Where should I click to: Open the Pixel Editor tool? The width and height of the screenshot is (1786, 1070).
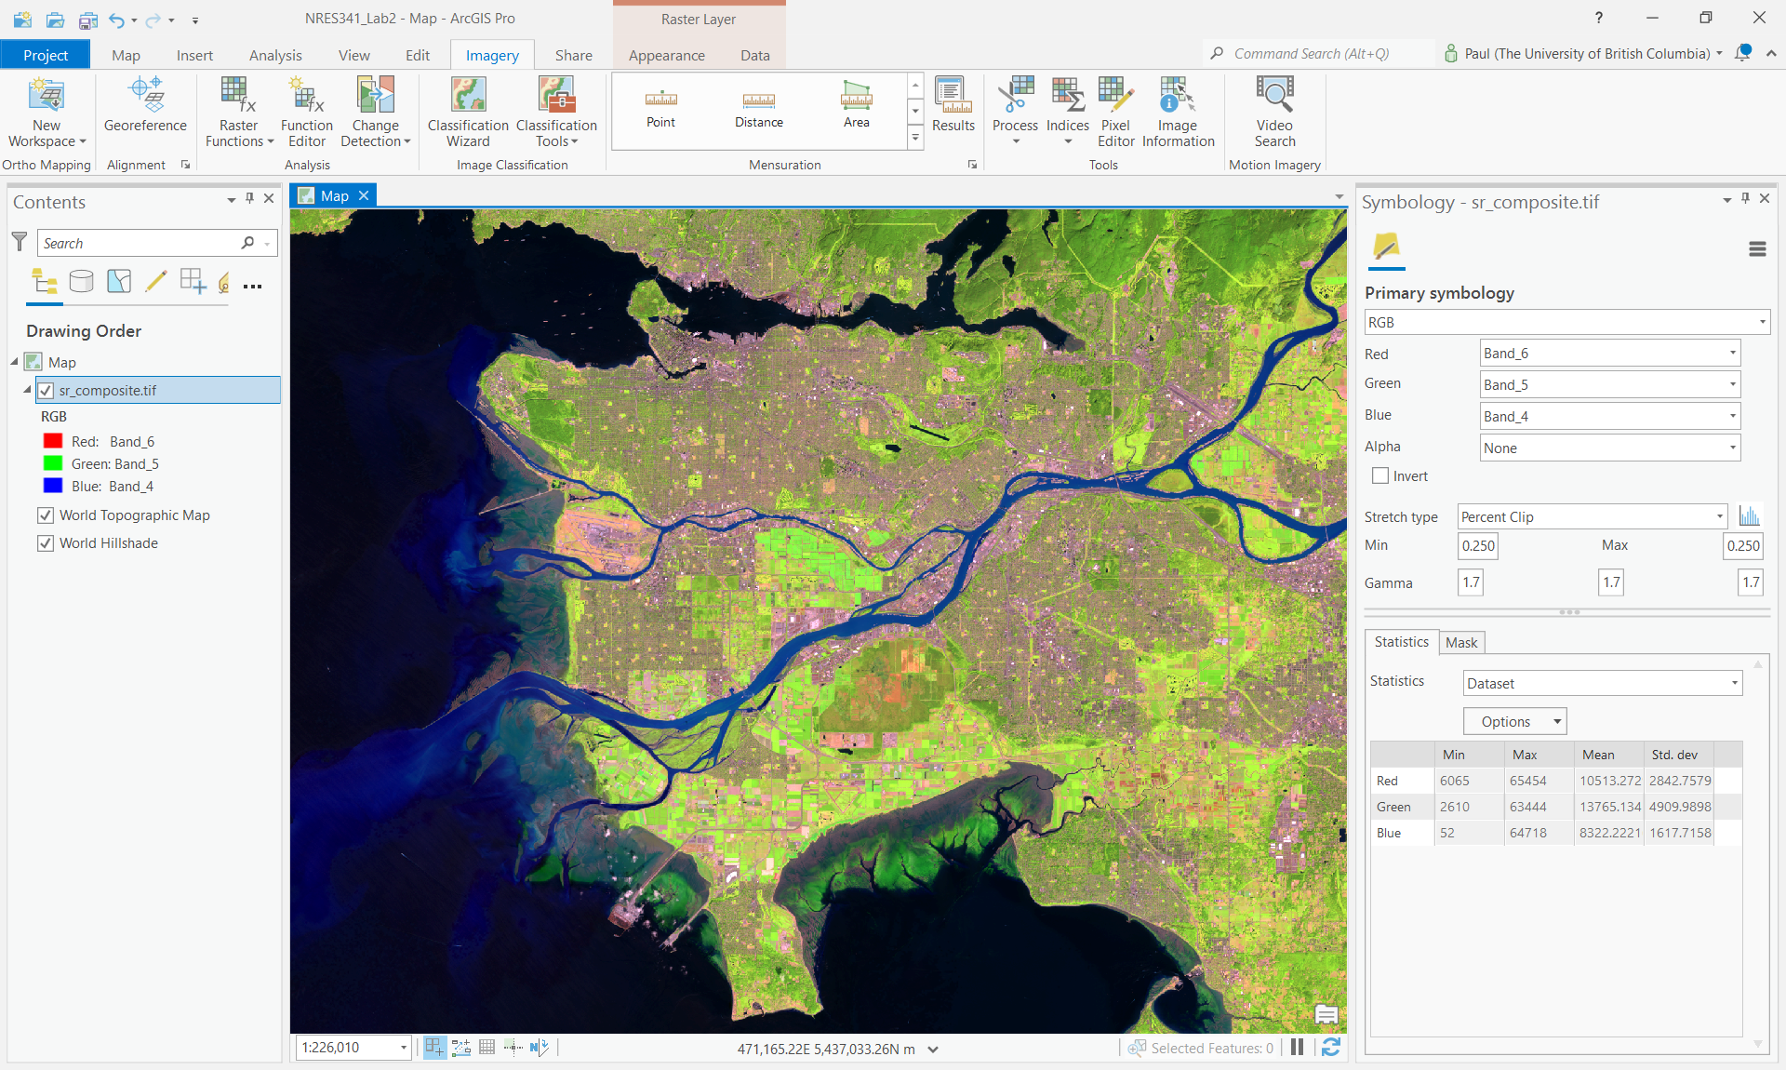(1115, 112)
